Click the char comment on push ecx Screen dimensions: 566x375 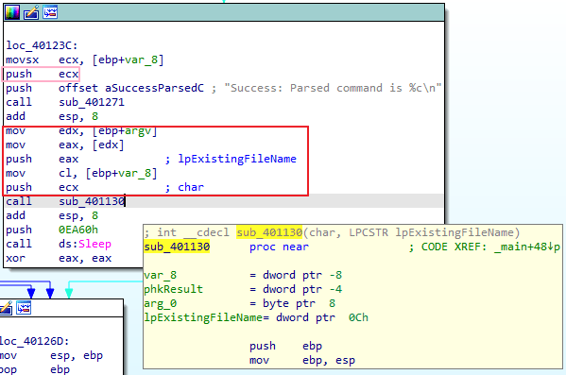point(191,187)
